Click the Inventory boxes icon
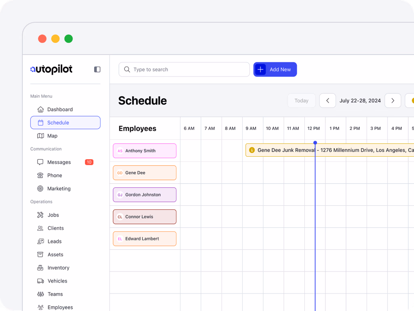This screenshot has width=414, height=311. 40,268
